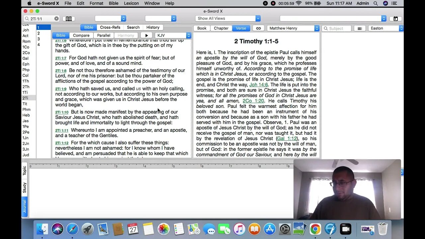Screen dimensions: 425x239
Task: Follow the Joh 14:6 reference link
Action: [259, 85]
